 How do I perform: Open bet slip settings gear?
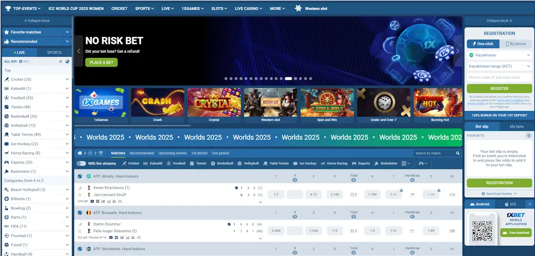click(529, 136)
